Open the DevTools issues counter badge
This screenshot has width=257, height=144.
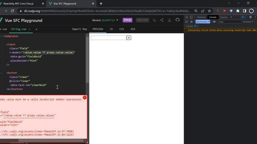click(243, 17)
